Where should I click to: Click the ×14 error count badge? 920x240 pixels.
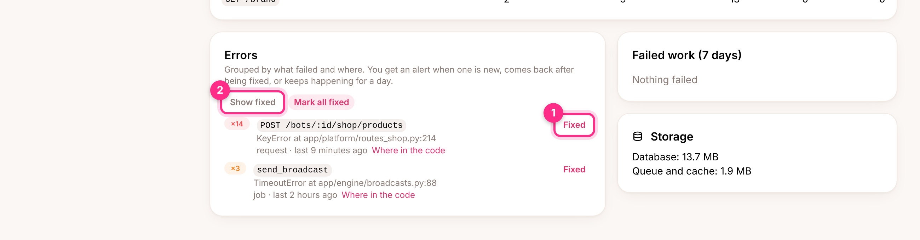[237, 124]
